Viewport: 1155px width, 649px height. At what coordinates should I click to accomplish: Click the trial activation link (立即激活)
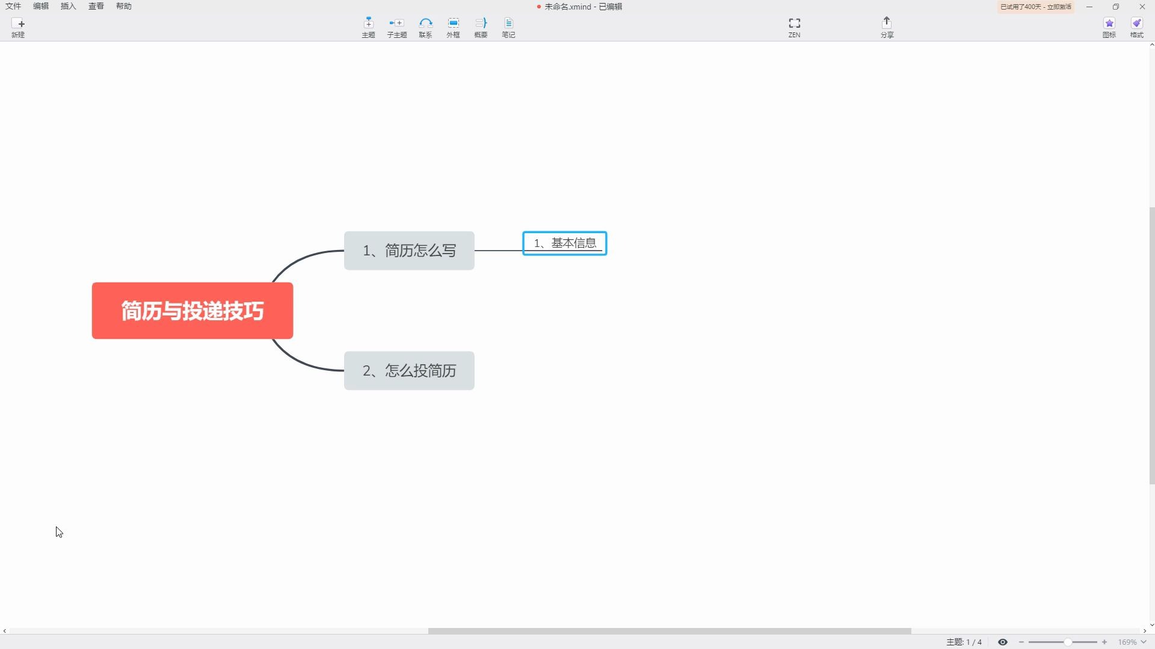[x=1059, y=7]
